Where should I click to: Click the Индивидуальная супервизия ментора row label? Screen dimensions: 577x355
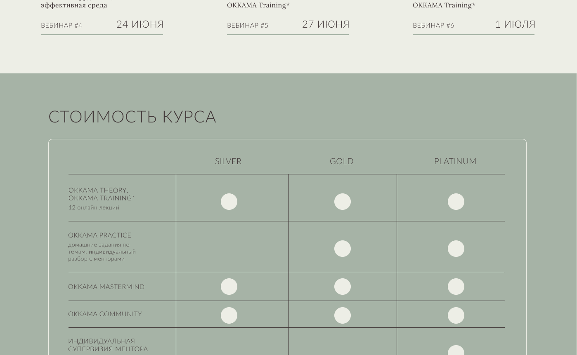[x=108, y=345]
